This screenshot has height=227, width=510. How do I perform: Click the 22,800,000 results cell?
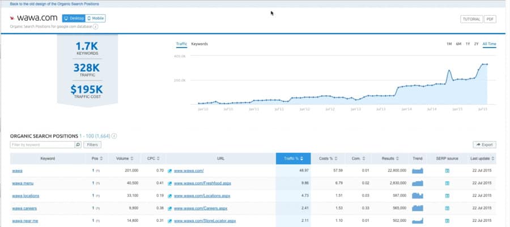coord(397,171)
